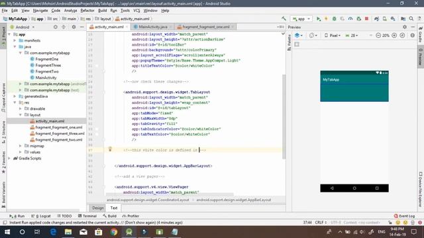Viewport: 424px width, 238px height.
Task: Attach debugger to Android process icon
Action: click(359, 19)
